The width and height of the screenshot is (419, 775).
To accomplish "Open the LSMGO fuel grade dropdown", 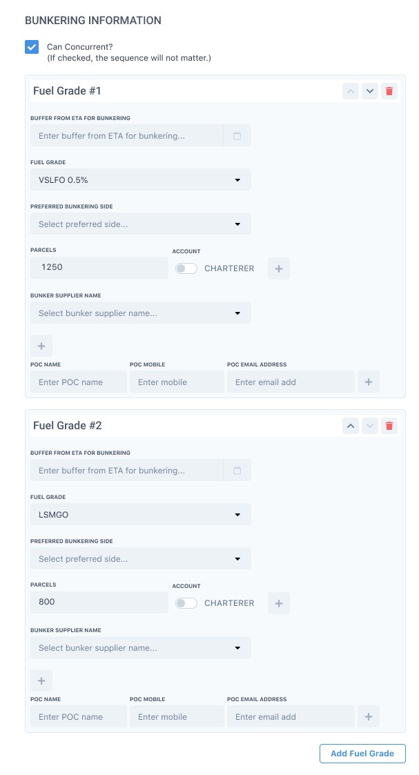I will point(141,515).
